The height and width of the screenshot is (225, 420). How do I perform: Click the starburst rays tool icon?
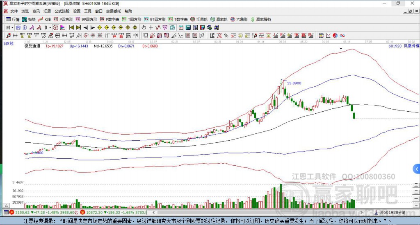point(93,36)
